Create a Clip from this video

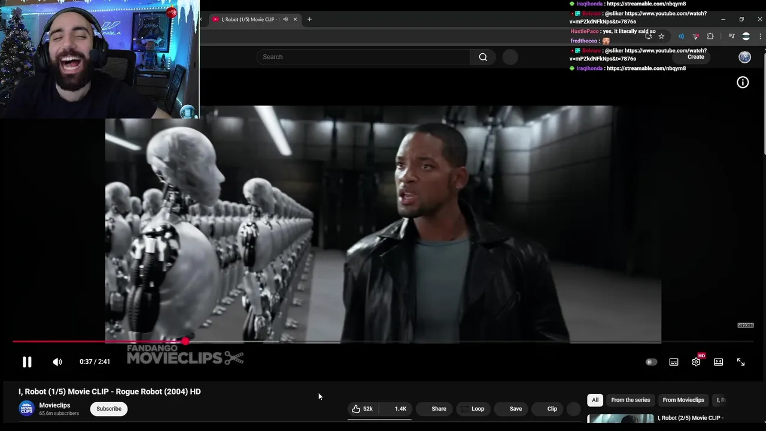pos(547,409)
